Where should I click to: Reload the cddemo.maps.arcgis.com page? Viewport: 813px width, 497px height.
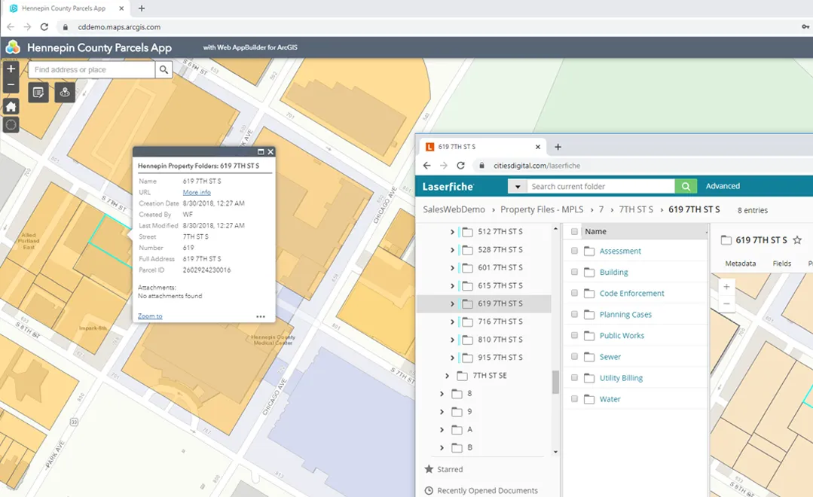tap(44, 27)
